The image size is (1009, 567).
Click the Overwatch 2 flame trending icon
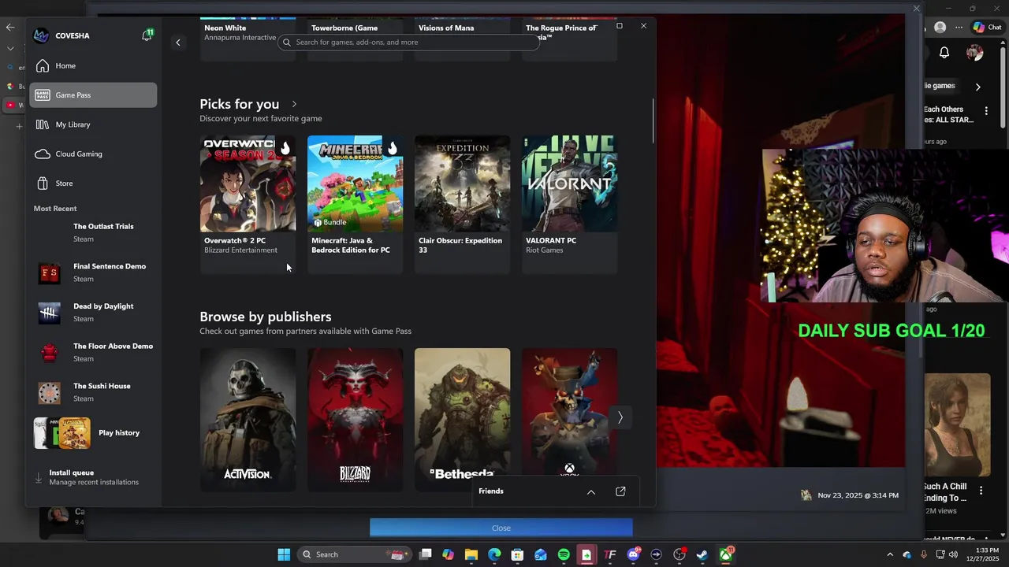[x=285, y=148]
